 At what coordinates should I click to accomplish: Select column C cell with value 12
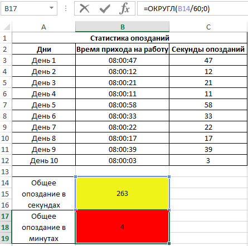tap(208, 71)
